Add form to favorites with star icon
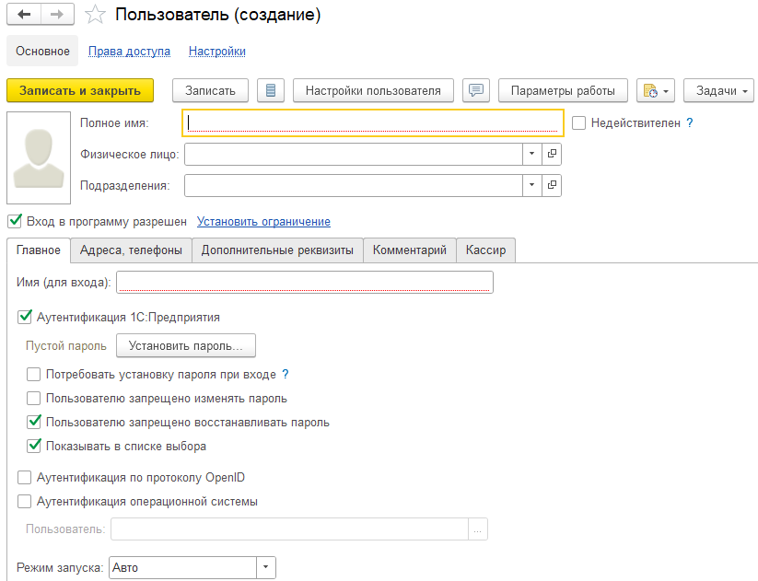The height and width of the screenshot is (581, 758). click(x=94, y=15)
